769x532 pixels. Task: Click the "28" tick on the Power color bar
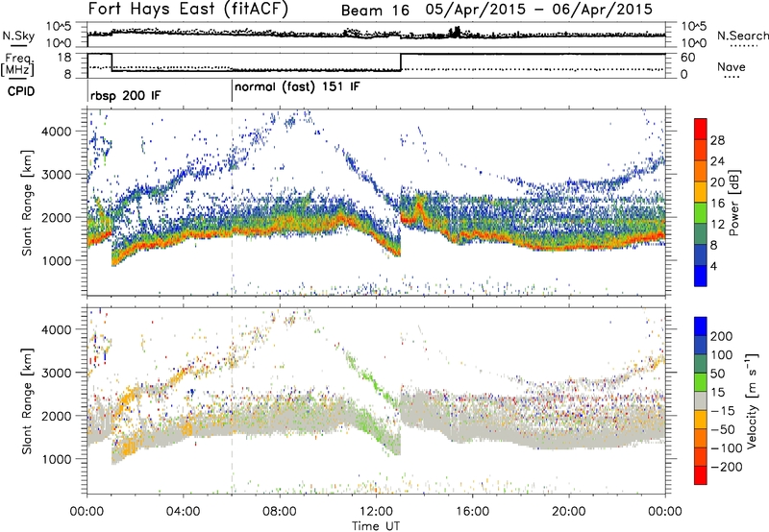[717, 140]
